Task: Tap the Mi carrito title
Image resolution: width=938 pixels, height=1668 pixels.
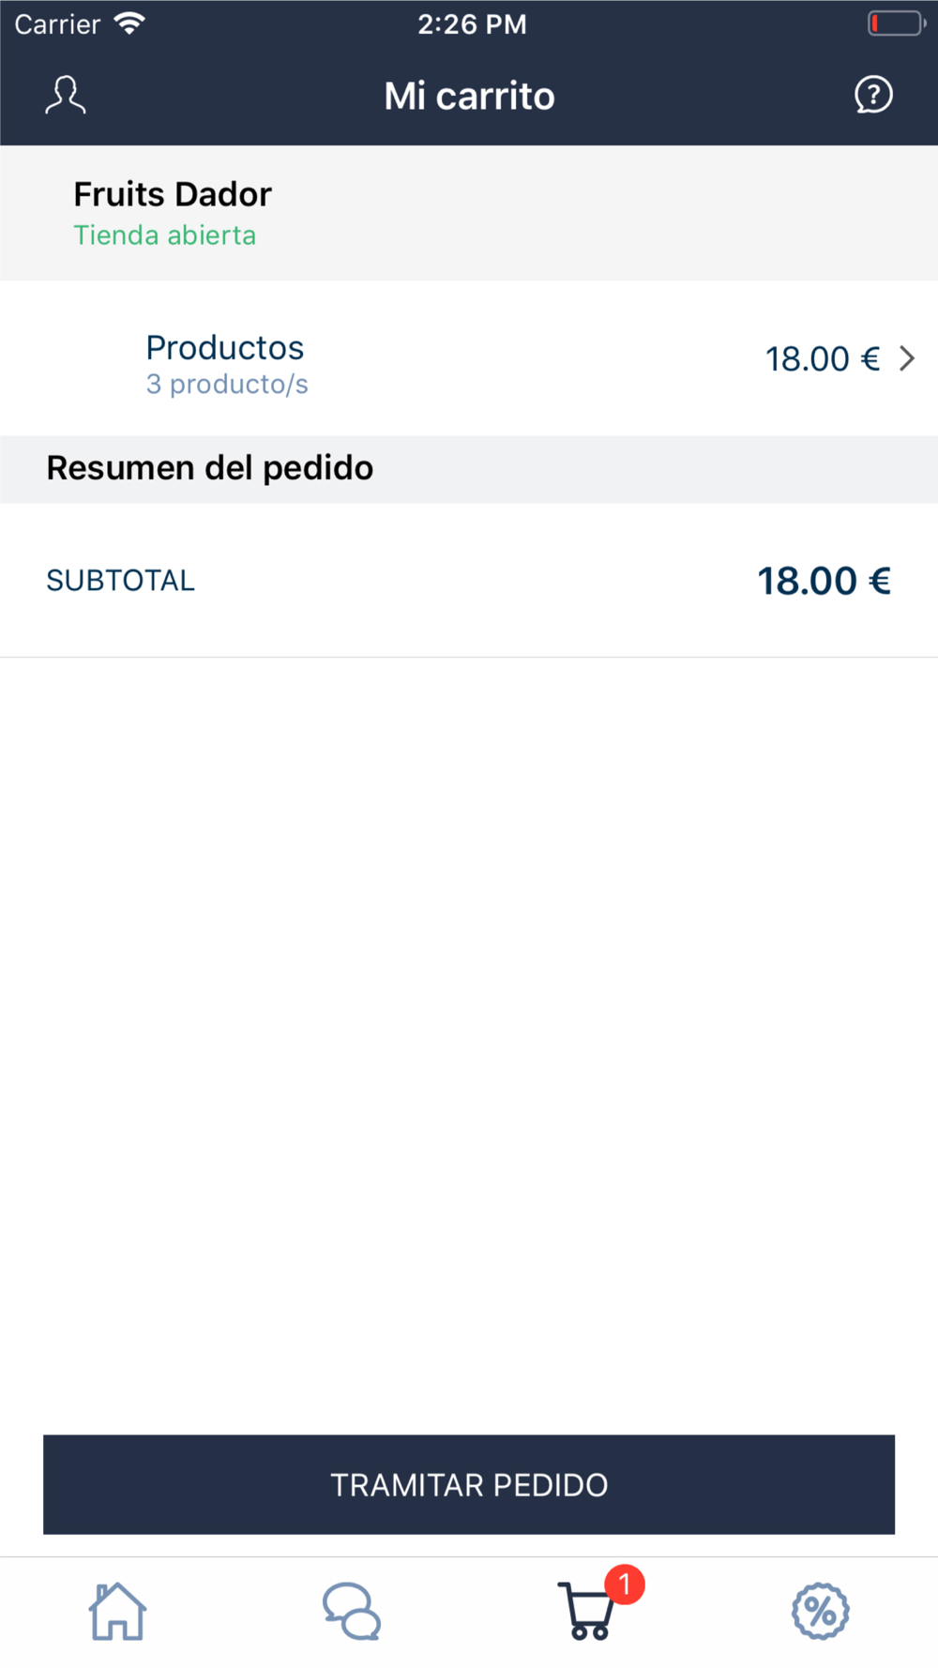Action: point(469,96)
